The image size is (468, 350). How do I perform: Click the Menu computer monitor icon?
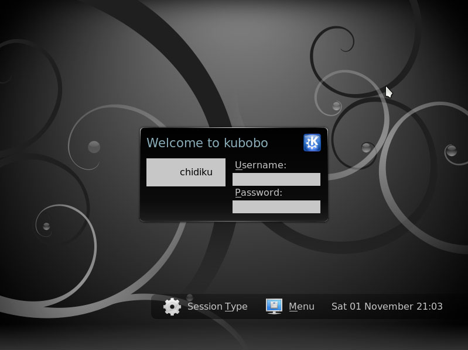(x=274, y=306)
